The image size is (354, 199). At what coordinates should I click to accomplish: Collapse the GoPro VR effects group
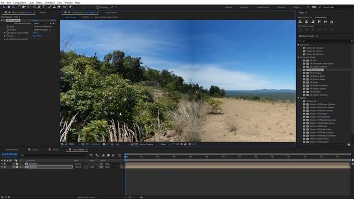(299, 45)
